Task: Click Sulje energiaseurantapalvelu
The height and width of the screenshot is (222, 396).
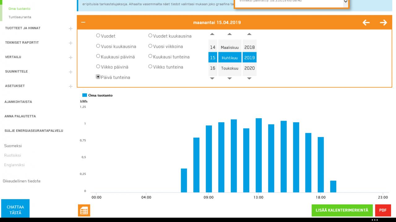Action: 34,131
